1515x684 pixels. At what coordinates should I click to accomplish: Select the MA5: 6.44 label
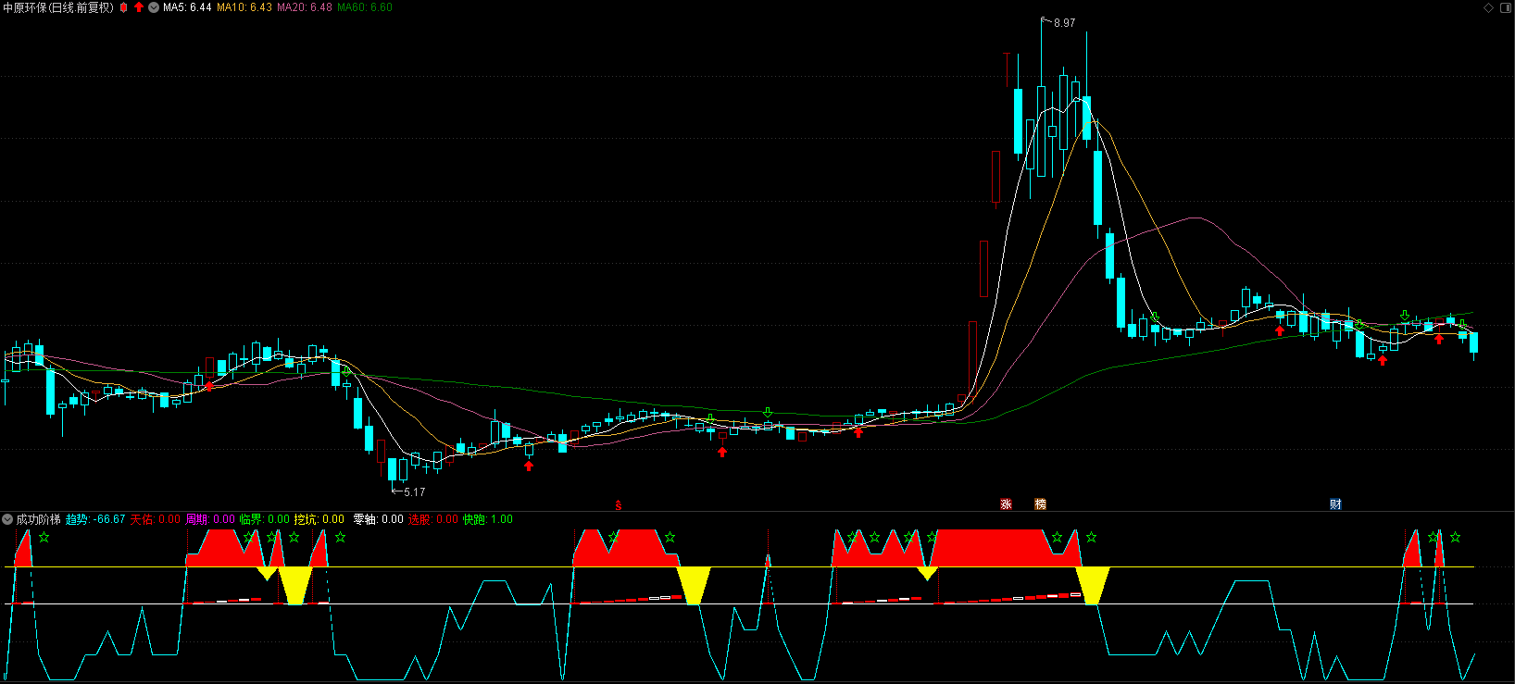coord(187,7)
